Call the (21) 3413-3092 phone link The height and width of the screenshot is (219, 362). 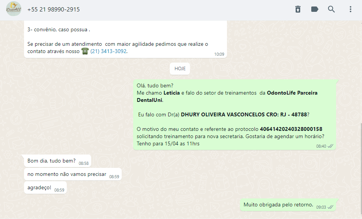pos(108,51)
